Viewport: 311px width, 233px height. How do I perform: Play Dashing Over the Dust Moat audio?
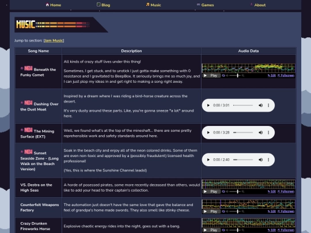(x=208, y=105)
